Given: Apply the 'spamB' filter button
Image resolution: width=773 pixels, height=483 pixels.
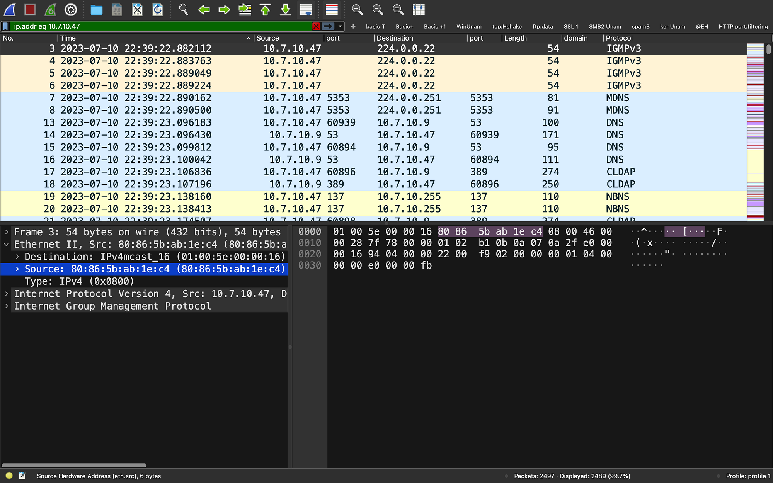Looking at the screenshot, I should [640, 26].
